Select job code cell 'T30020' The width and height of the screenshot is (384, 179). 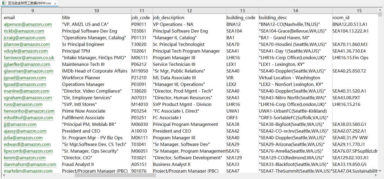142,44
